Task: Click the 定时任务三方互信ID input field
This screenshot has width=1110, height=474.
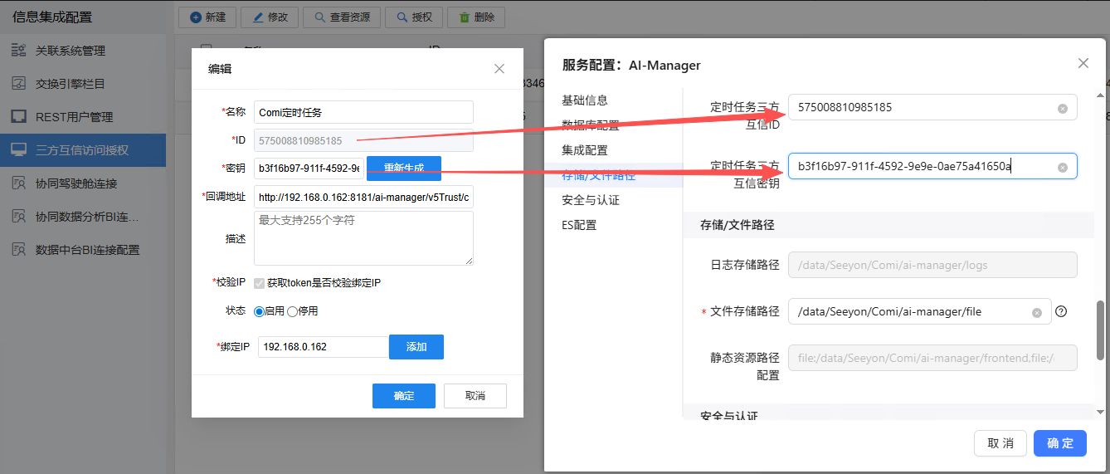Action: point(932,107)
